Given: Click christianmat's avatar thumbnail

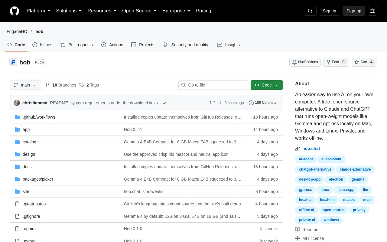Looking at the screenshot, I should [17, 103].
